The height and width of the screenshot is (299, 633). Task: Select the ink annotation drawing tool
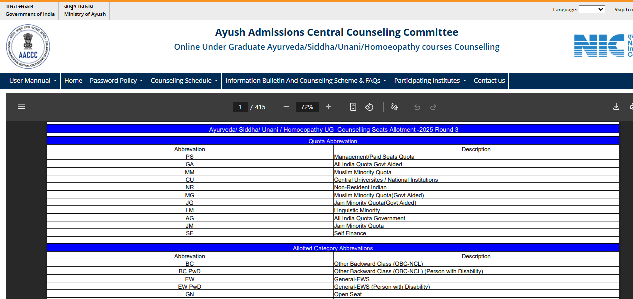[x=394, y=107]
